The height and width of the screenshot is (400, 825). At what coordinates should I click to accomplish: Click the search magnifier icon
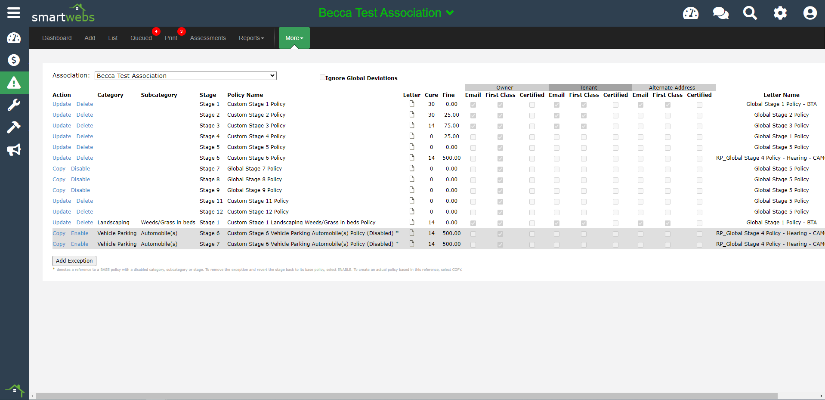click(750, 13)
